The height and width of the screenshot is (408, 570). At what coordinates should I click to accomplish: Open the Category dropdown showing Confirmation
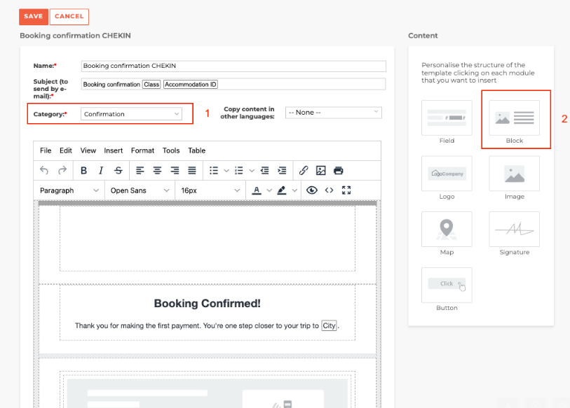pyautogui.click(x=131, y=114)
